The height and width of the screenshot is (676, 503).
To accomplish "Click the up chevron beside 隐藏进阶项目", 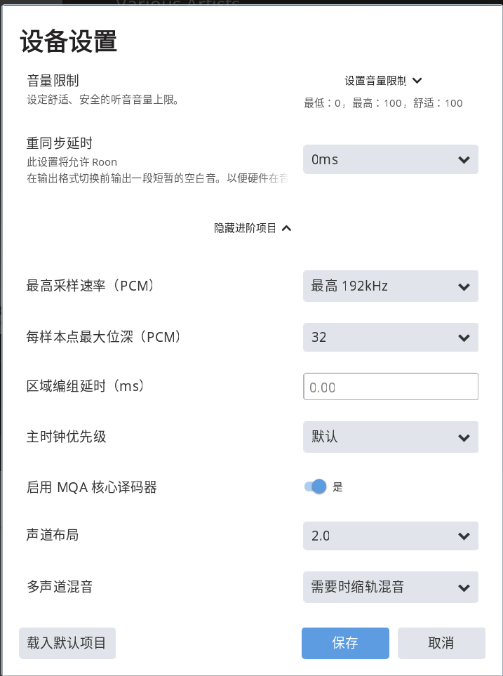I will (x=286, y=228).
